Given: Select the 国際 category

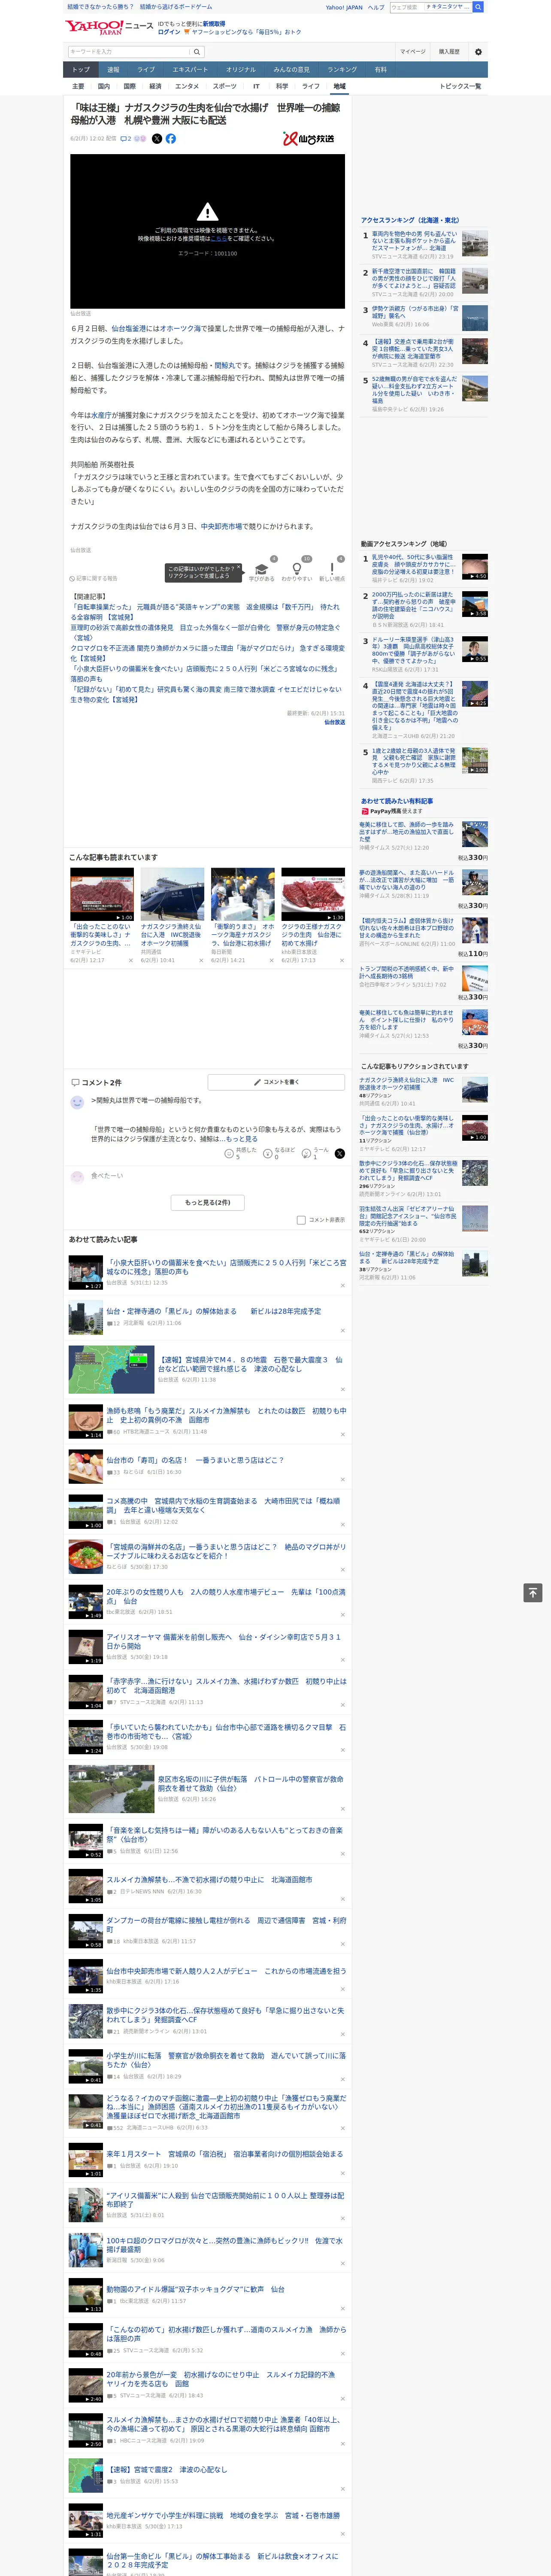Looking at the screenshot, I should point(129,86).
